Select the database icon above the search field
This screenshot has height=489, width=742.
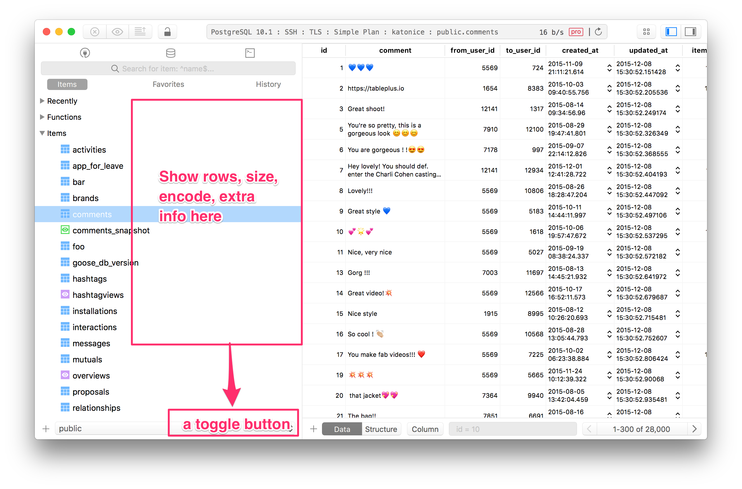[170, 53]
